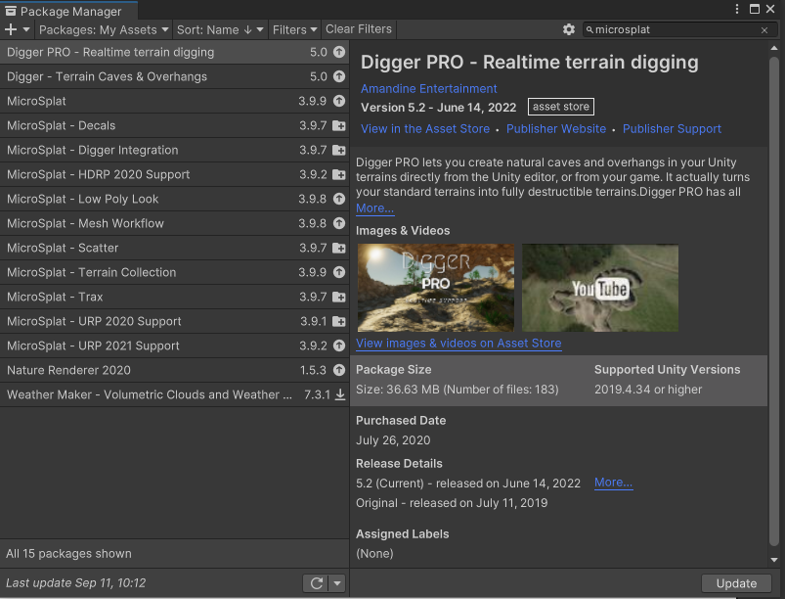785x599 pixels.
Task: Click the details panel vertical scrollbar
Action: pos(774,300)
